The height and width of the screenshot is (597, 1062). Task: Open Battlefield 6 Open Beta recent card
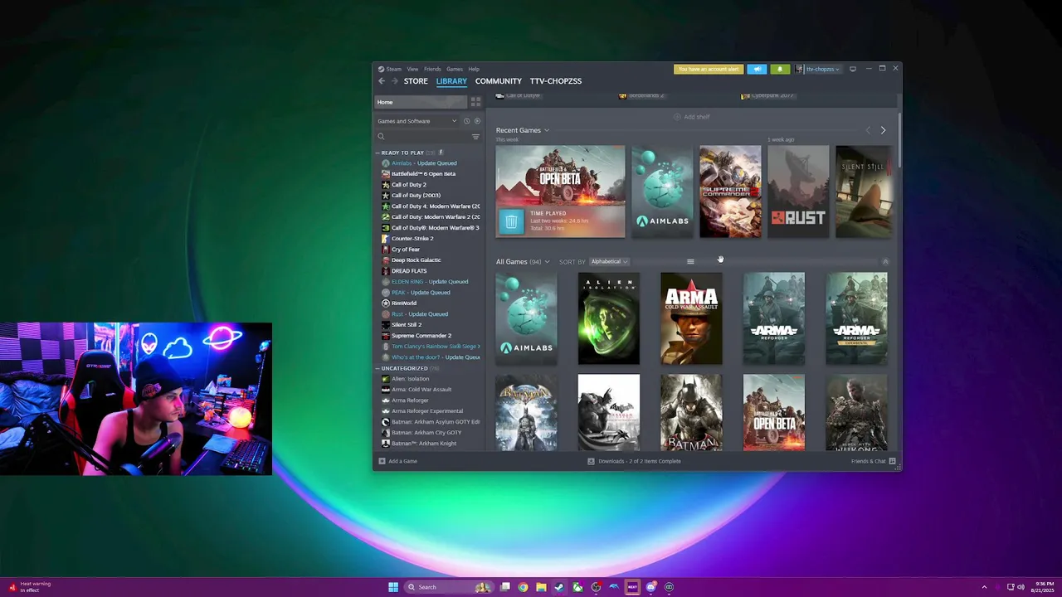point(561,192)
